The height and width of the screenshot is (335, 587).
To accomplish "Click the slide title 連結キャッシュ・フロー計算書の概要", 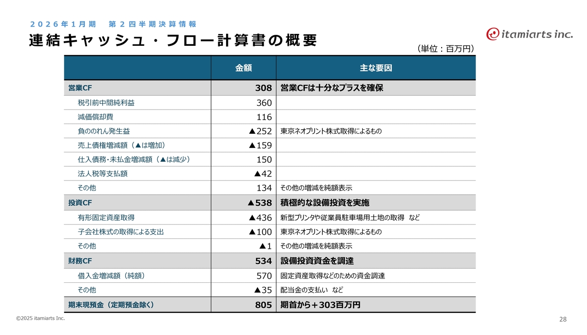I will click(173, 40).
